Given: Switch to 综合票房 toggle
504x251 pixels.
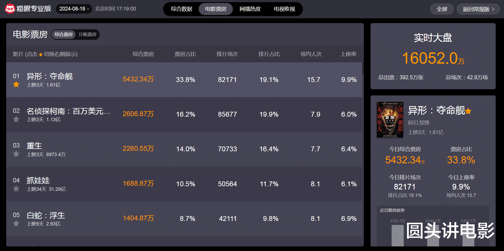Looking at the screenshot, I should (x=64, y=34).
